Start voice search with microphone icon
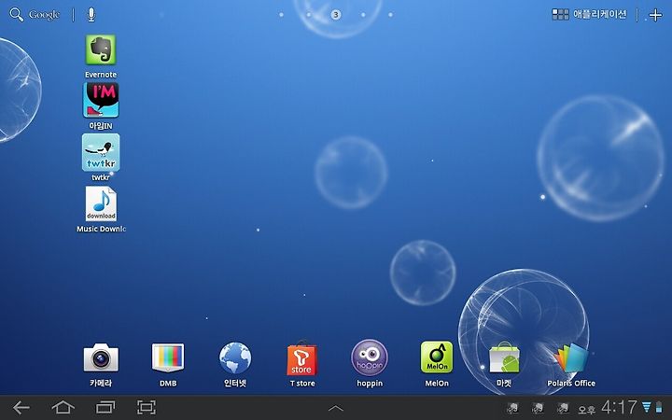This screenshot has height=420, width=672. coord(91,15)
